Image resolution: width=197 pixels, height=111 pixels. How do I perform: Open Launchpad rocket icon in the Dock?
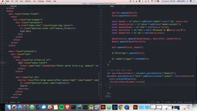point(14,107)
